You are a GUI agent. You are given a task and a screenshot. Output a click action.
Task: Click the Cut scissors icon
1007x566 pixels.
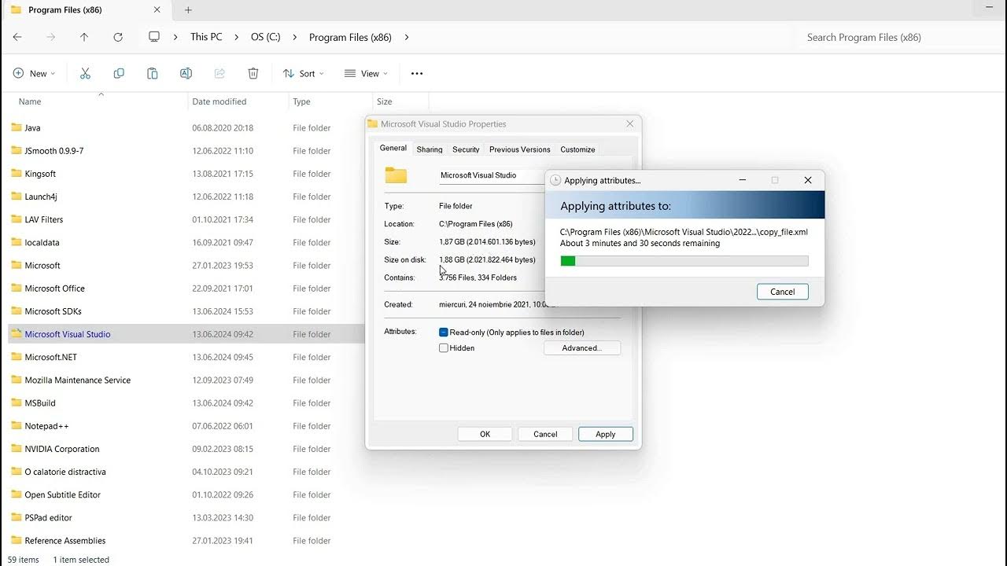[x=85, y=73]
